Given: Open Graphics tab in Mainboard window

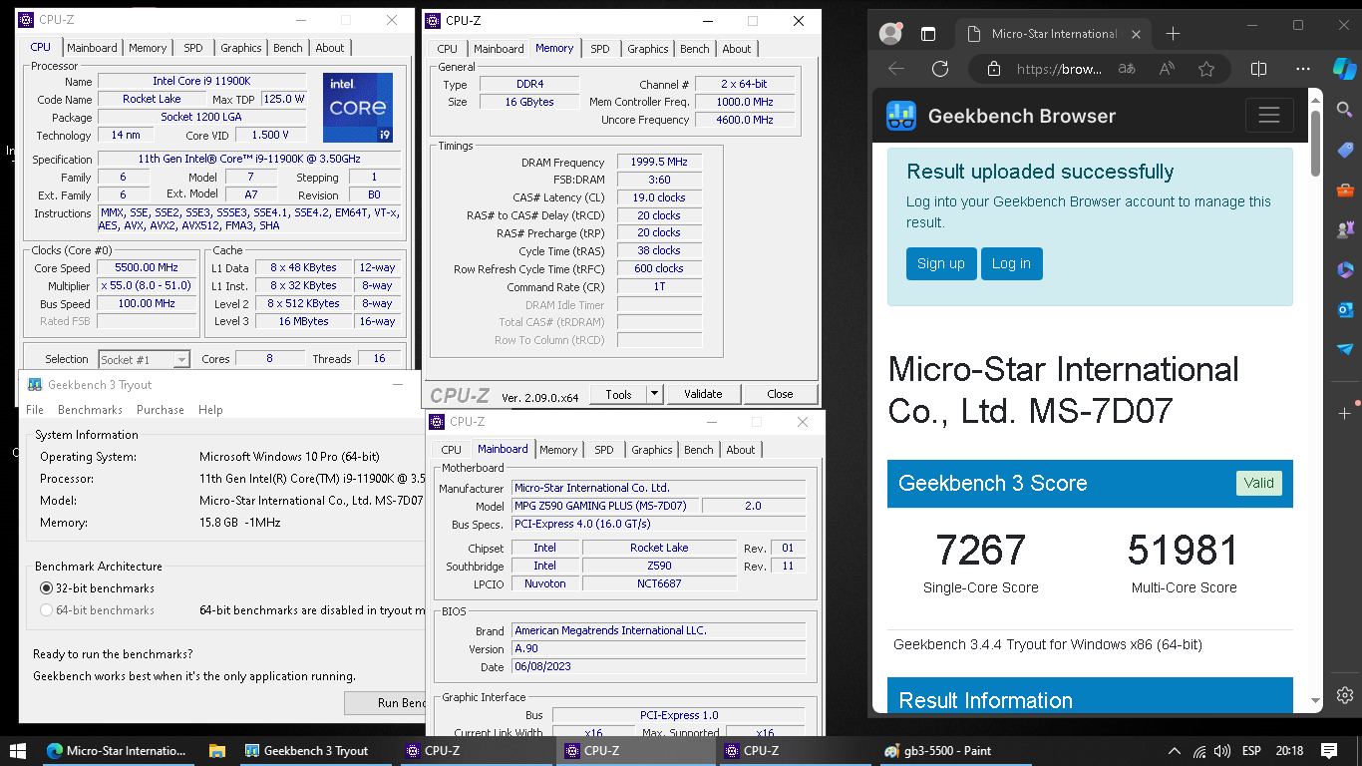Looking at the screenshot, I should [652, 450].
